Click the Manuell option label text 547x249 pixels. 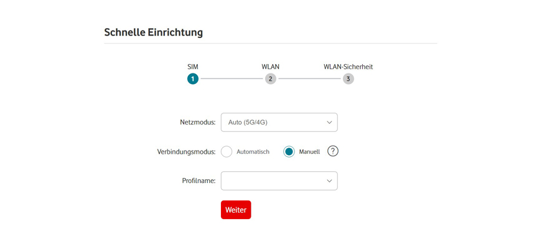tap(309, 152)
